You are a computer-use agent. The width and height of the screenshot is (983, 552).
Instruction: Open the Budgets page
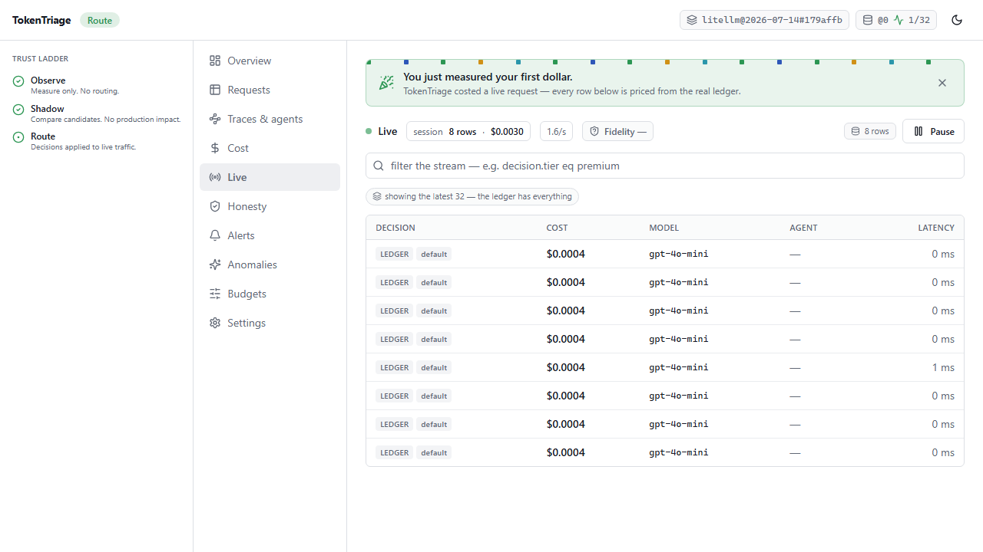(x=270, y=294)
